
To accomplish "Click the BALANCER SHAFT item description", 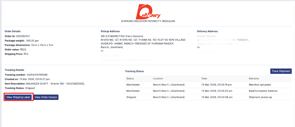I will click(55, 84).
